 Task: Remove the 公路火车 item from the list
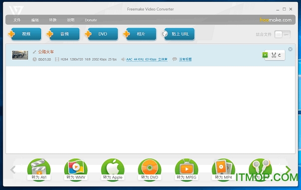click(x=290, y=49)
